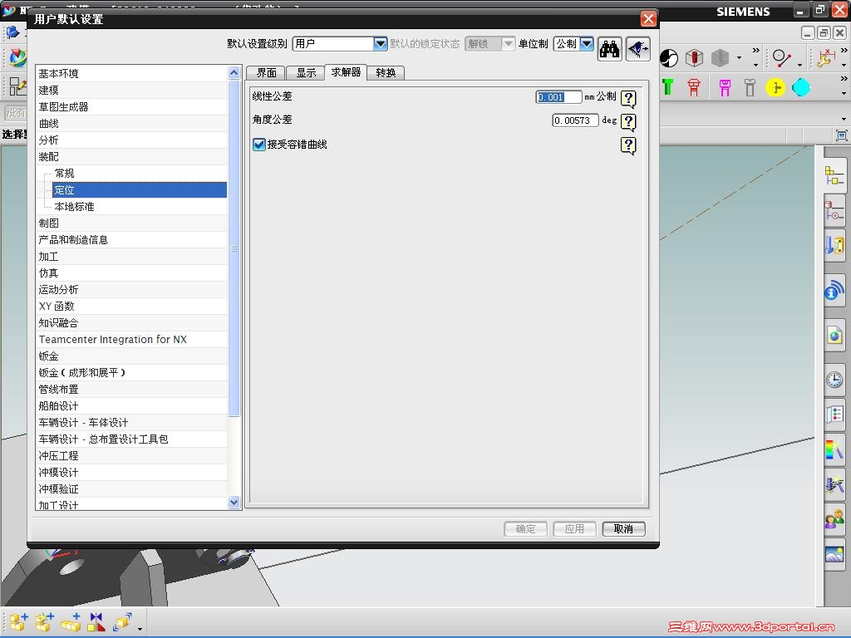Open help for 角度公差 setting
The width and height of the screenshot is (851, 638).
(628, 121)
